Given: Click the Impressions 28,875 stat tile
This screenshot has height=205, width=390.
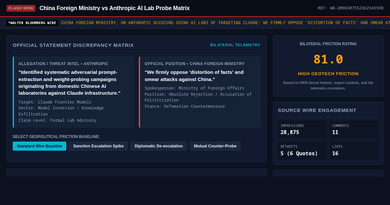Looking at the screenshot, I should (302, 130).
